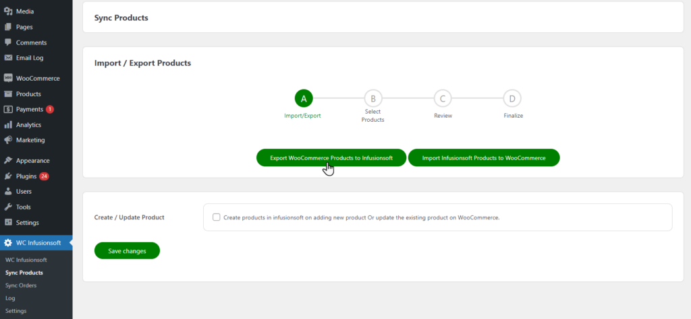Open WC Infusionsoft submenu link
This screenshot has width=691, height=319.
(x=26, y=260)
